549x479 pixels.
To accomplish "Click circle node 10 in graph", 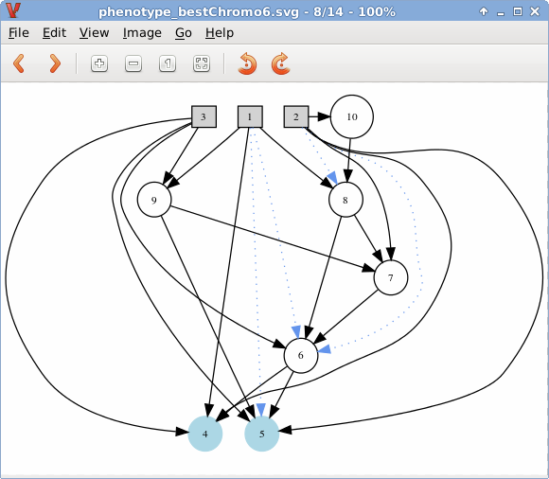I will [x=352, y=116].
